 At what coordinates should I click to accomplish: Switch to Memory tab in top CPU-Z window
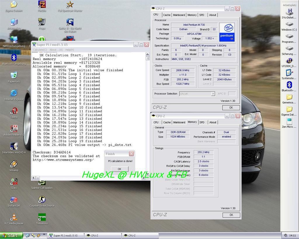pyautogui.click(x=192, y=15)
